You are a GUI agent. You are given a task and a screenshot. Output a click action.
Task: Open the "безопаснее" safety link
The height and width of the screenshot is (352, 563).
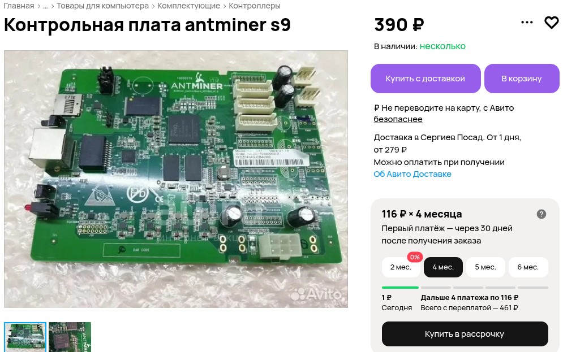(398, 119)
